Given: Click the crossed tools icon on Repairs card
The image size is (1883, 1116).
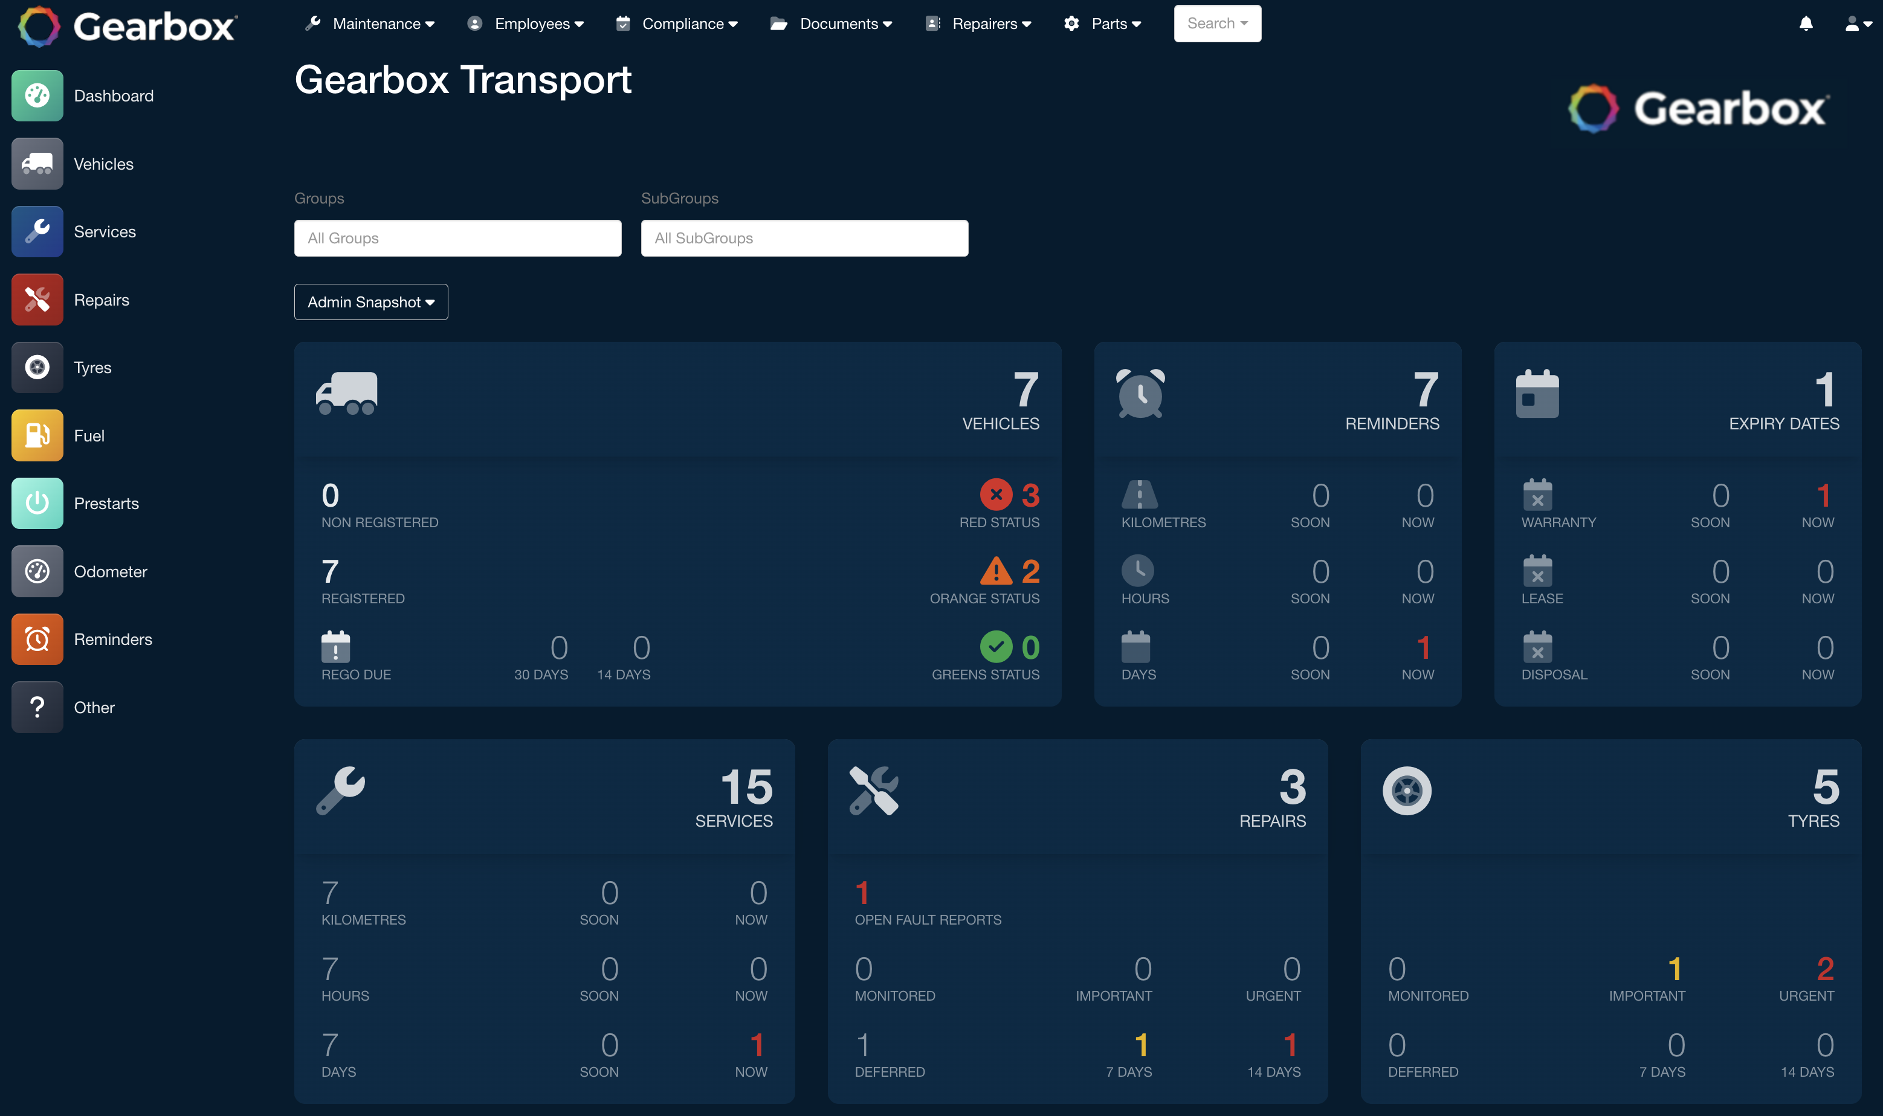Looking at the screenshot, I should click(x=873, y=790).
